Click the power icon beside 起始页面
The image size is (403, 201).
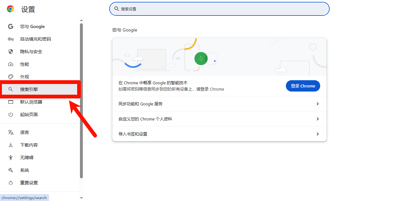pos(11,114)
